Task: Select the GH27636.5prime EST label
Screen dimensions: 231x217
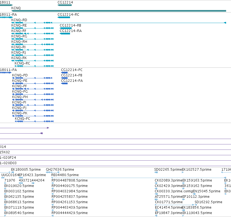Action: [x=60, y=170]
